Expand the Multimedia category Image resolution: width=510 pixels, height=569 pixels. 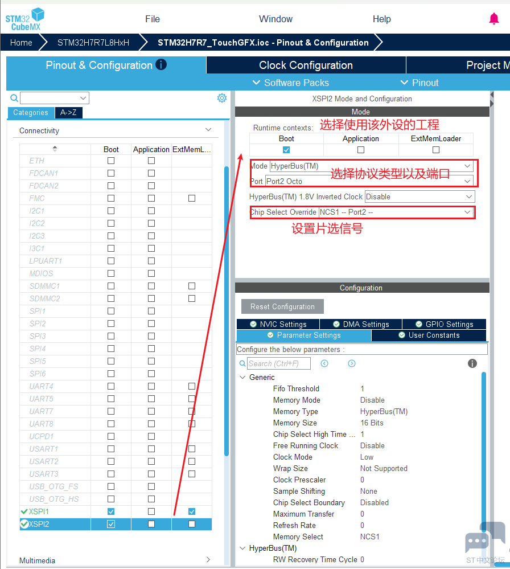point(208,559)
